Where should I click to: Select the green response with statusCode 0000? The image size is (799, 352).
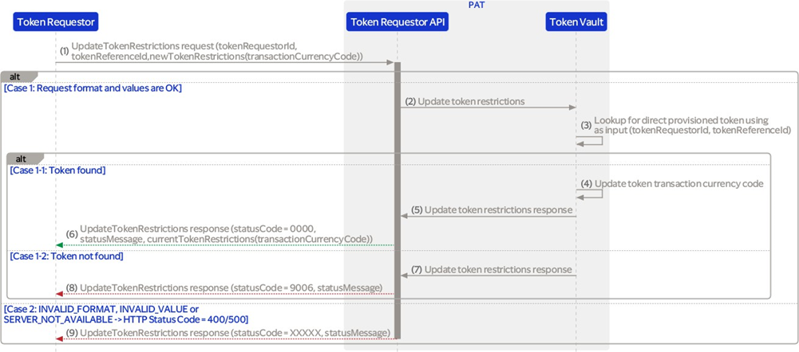(226, 233)
